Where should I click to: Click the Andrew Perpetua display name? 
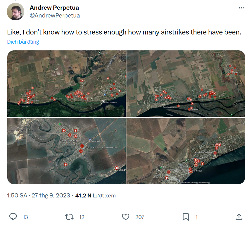(x=54, y=8)
